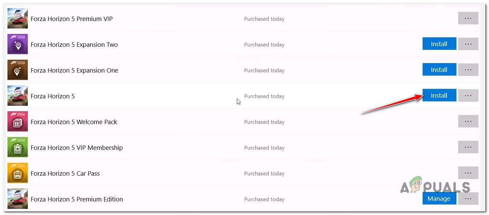The image size is (489, 215).
Task: Click the Premium Edition game icon
Action: [x=18, y=199]
